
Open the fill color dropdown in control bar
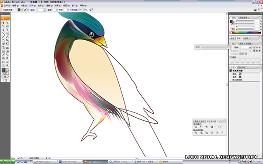[21, 10]
